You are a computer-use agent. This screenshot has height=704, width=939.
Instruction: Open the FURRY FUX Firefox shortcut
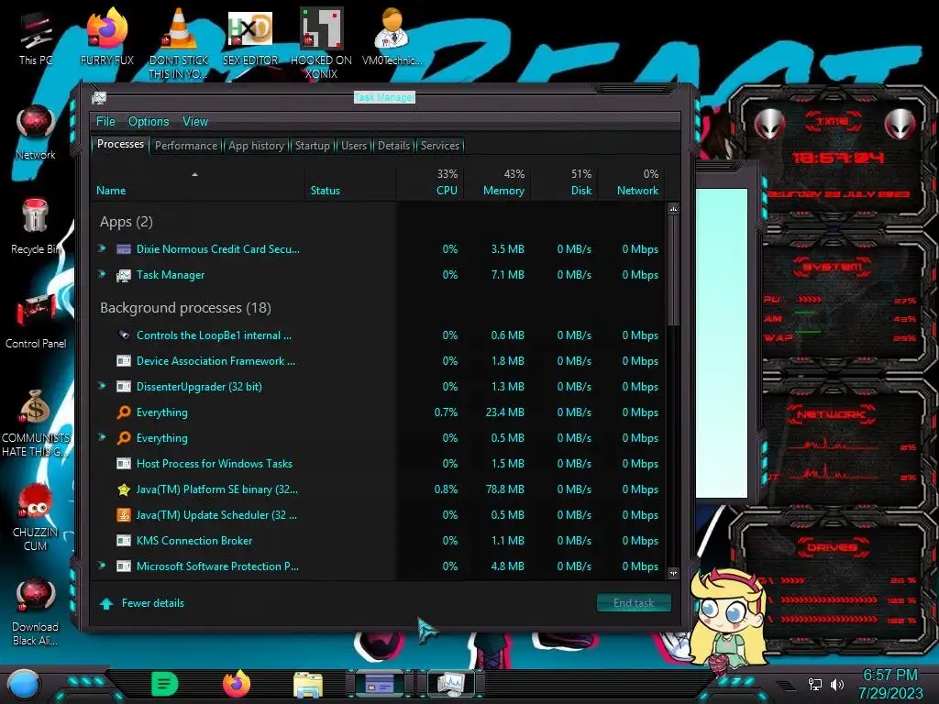(x=106, y=37)
